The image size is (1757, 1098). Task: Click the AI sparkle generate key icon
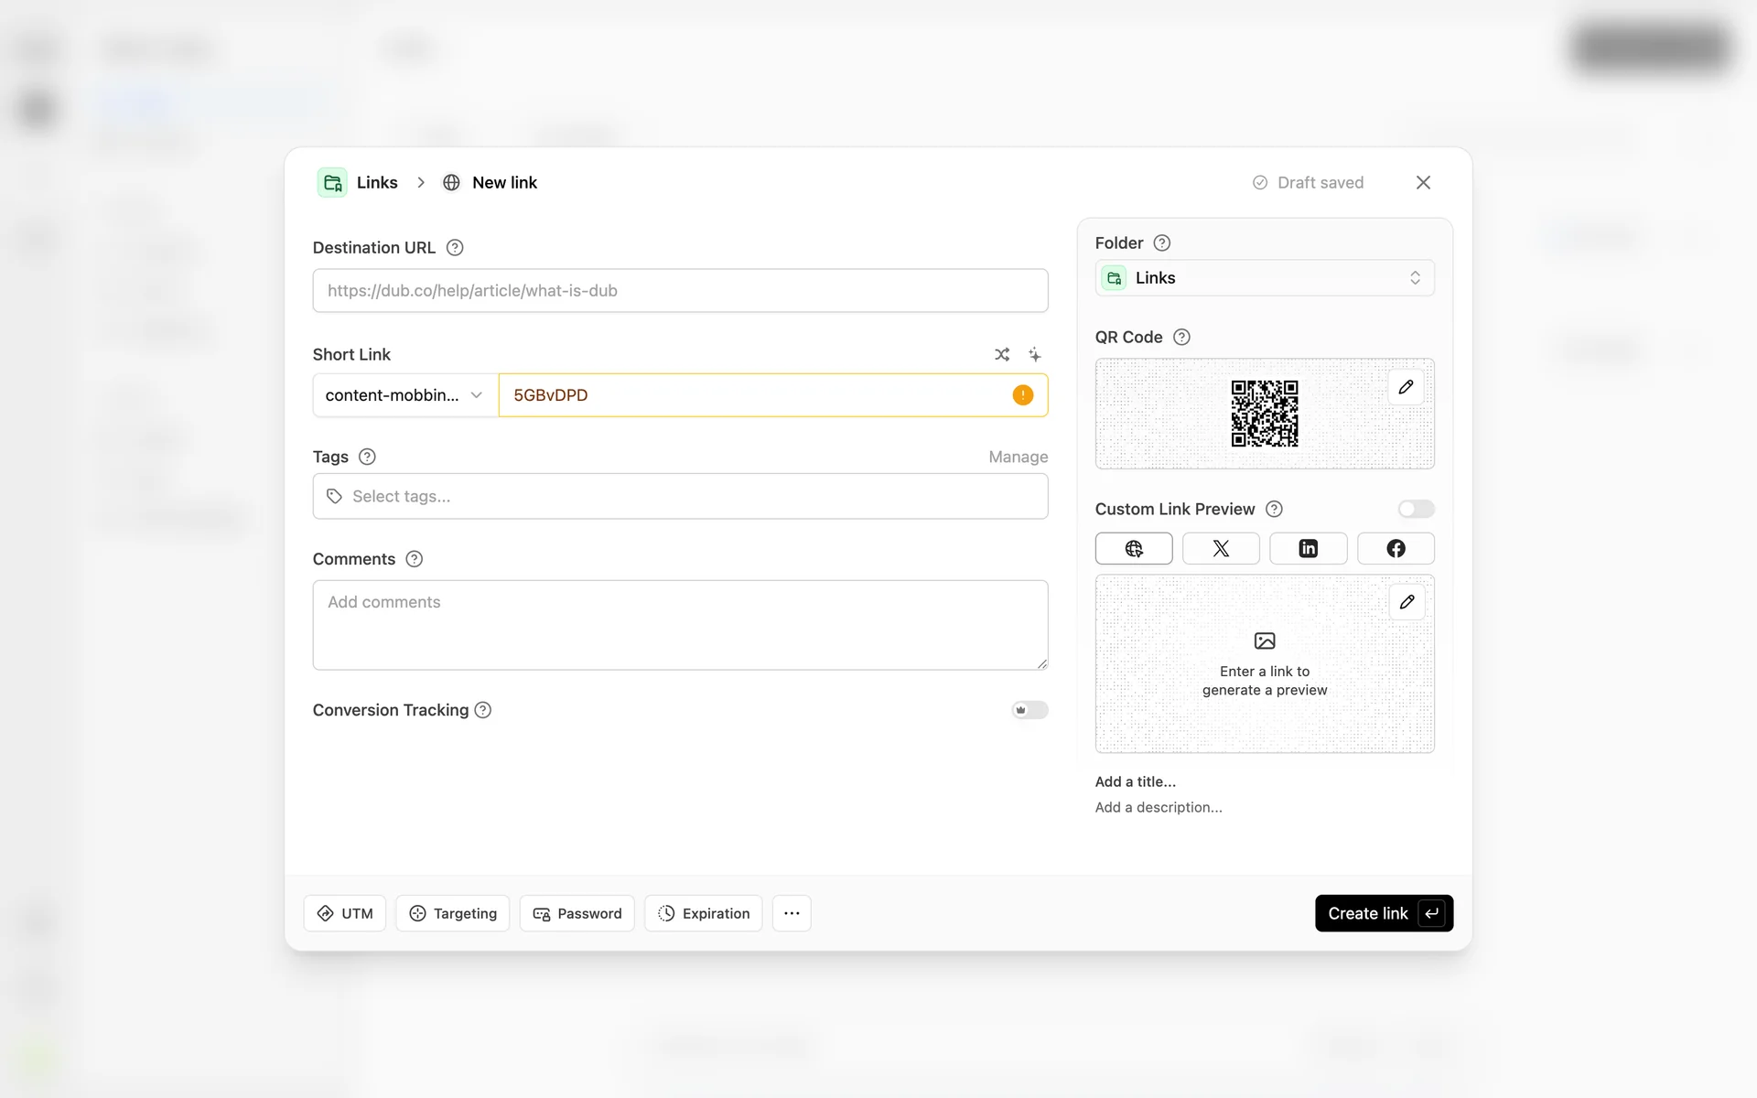pyautogui.click(x=1034, y=354)
